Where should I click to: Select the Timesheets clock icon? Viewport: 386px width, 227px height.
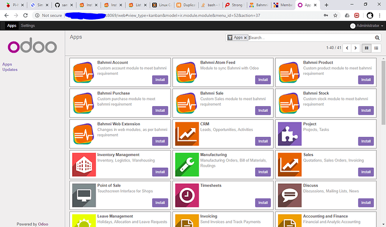pos(187,195)
